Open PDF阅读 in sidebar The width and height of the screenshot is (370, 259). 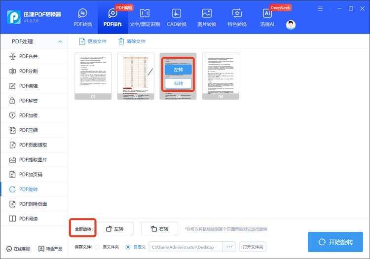pos(34,219)
